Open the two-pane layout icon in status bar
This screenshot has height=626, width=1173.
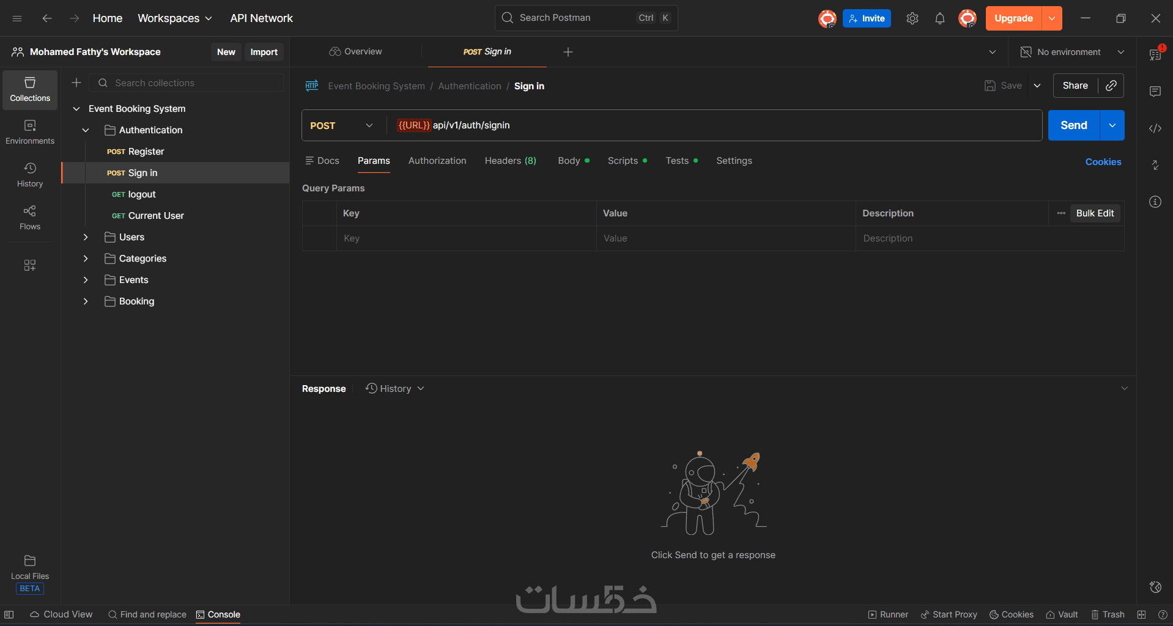1141,614
